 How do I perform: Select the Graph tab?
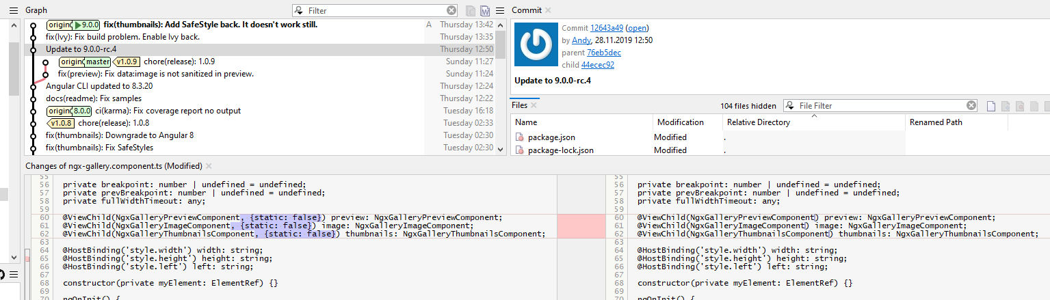tap(36, 10)
